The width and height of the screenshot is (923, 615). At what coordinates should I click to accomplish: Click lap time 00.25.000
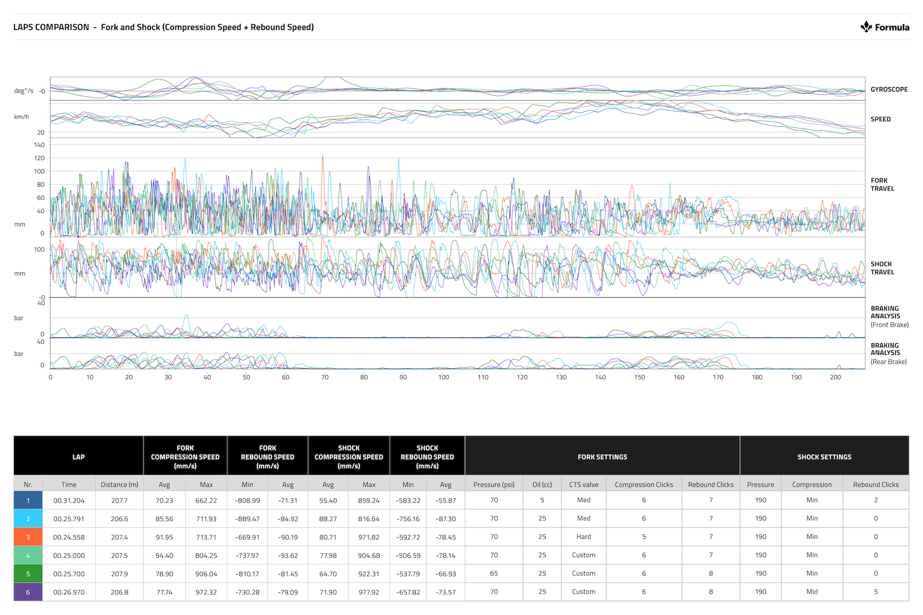tap(69, 556)
